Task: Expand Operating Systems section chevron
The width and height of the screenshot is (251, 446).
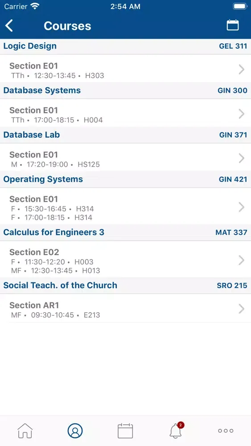Action: coord(241,207)
